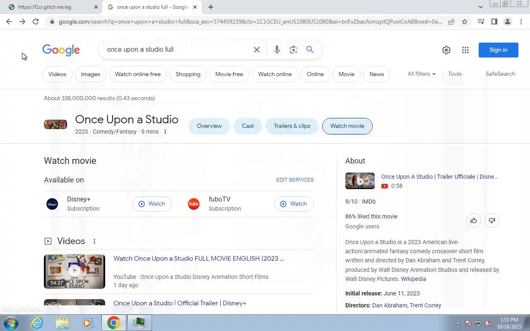Click the Sign in button

(x=499, y=50)
